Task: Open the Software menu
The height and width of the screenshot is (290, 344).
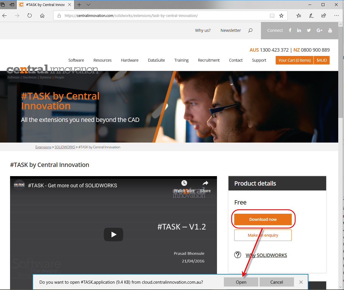Action: pyautogui.click(x=76, y=60)
